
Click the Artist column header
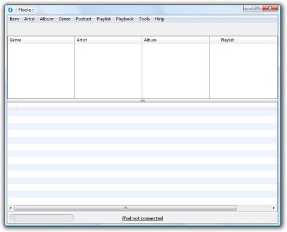108,40
